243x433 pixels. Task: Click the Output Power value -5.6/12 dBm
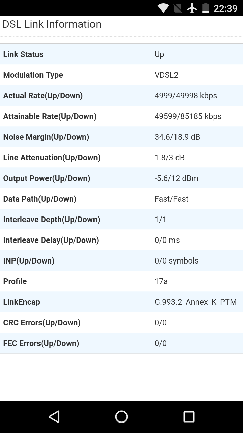click(x=176, y=178)
